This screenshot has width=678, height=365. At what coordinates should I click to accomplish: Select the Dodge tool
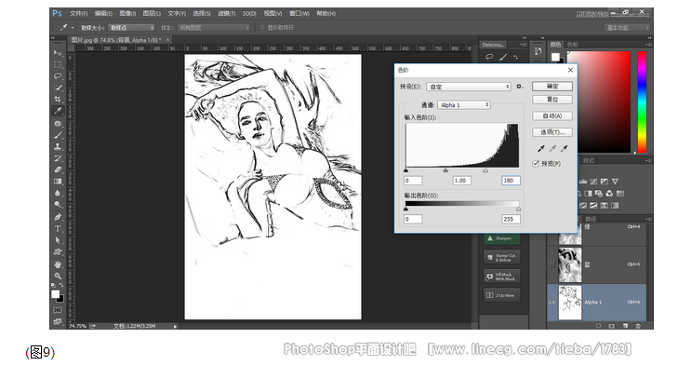(x=58, y=204)
